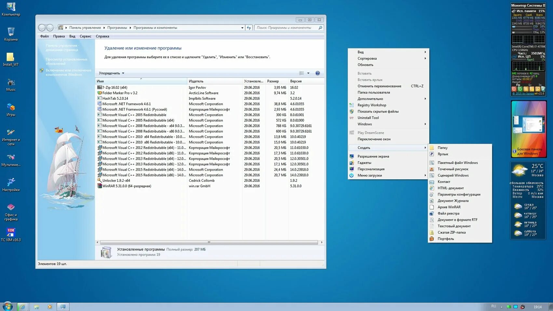Open the media player taskbar icon
Screen dimensions: 553x311
click(50, 307)
